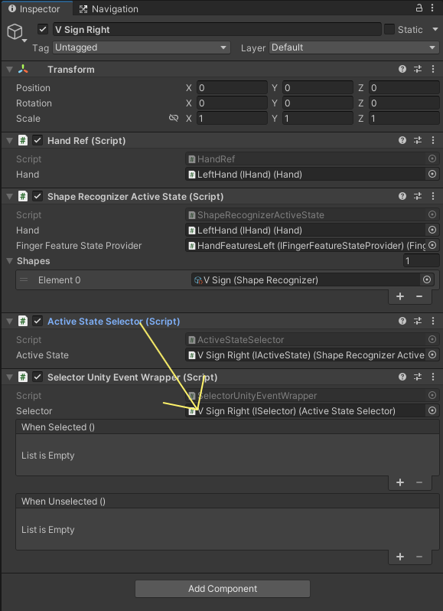Open Transform component help reference
Viewport: 443px width, 611px height.
[402, 70]
